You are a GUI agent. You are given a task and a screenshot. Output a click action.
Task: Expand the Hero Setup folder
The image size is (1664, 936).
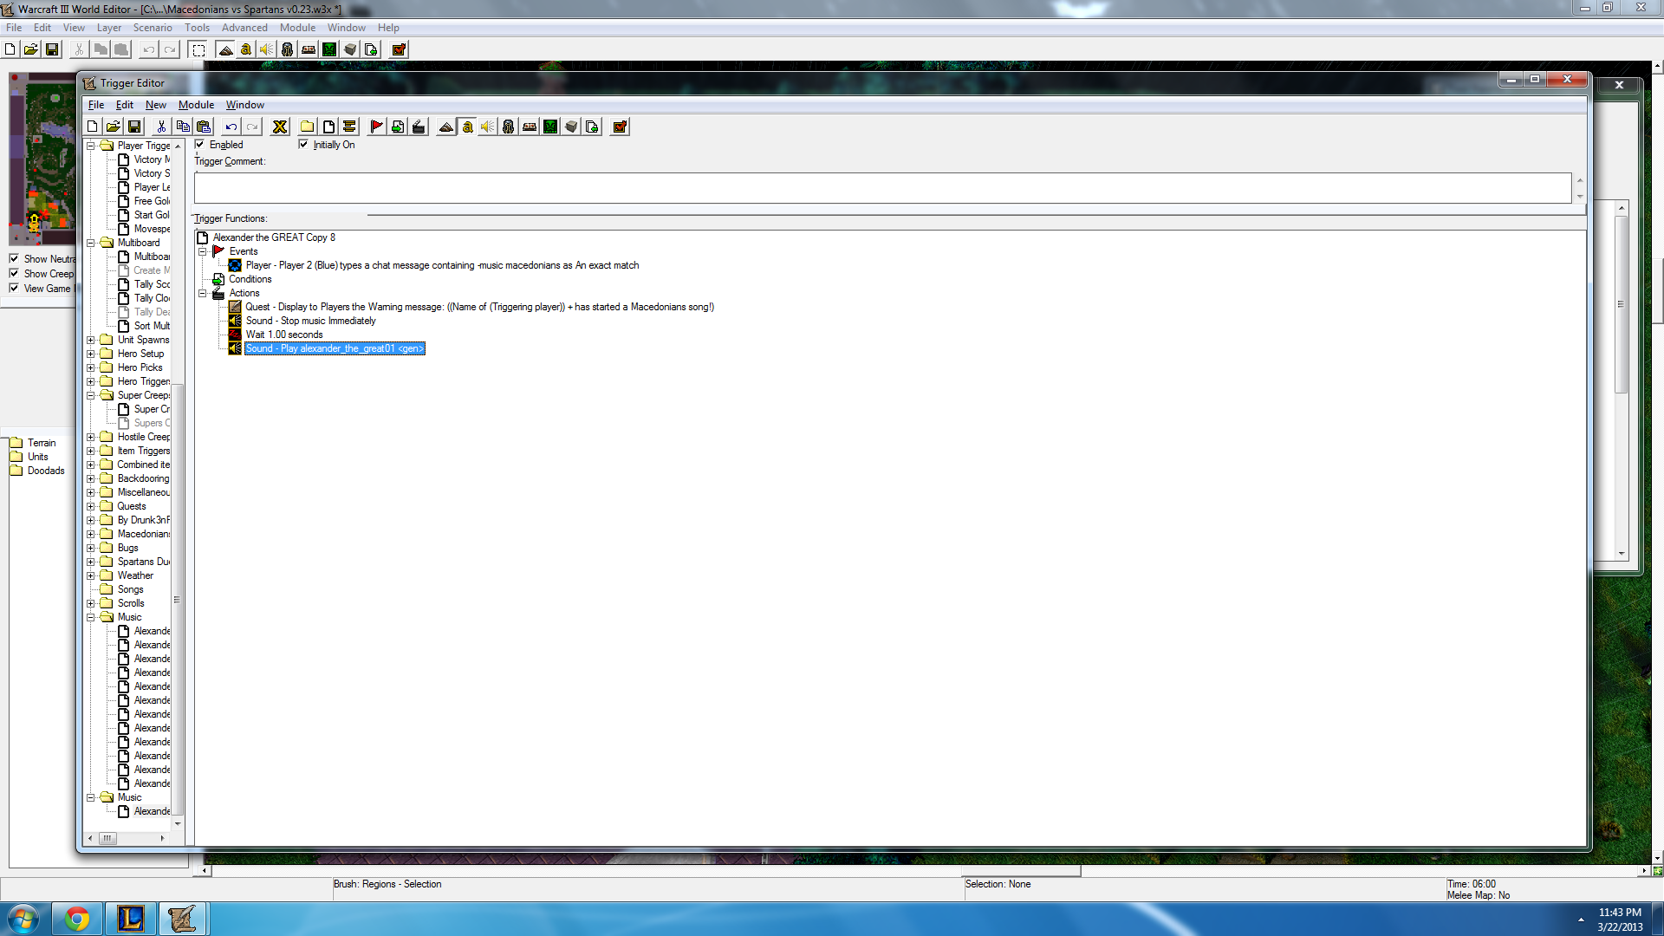90,354
